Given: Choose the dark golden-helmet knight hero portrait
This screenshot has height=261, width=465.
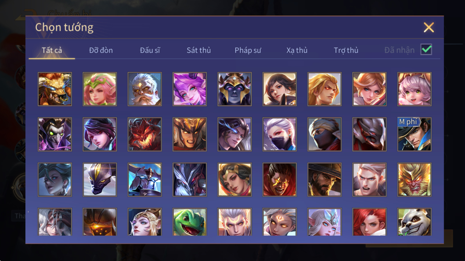Looking at the screenshot, I should (235, 89).
